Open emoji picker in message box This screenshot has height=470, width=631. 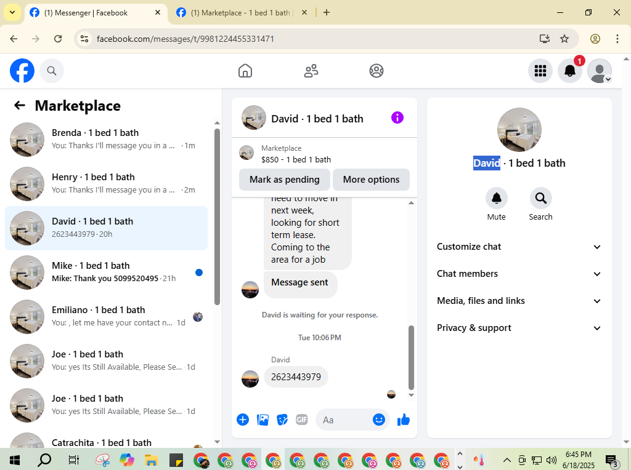click(379, 420)
